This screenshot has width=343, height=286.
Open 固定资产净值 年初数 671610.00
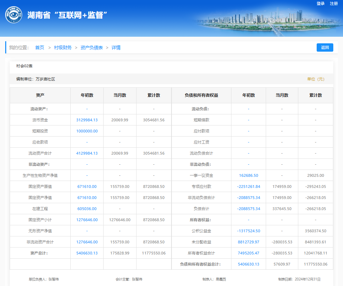click(x=87, y=198)
